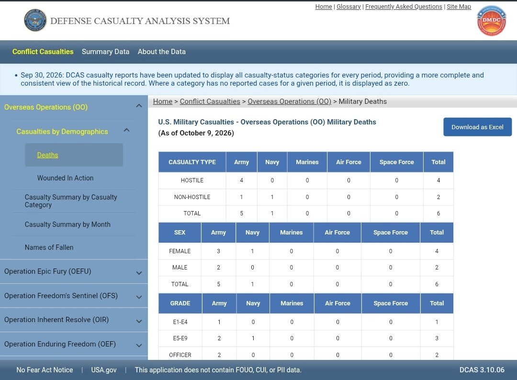Click the SEX table header cell
This screenshot has width=517, height=380.
pos(180,232)
